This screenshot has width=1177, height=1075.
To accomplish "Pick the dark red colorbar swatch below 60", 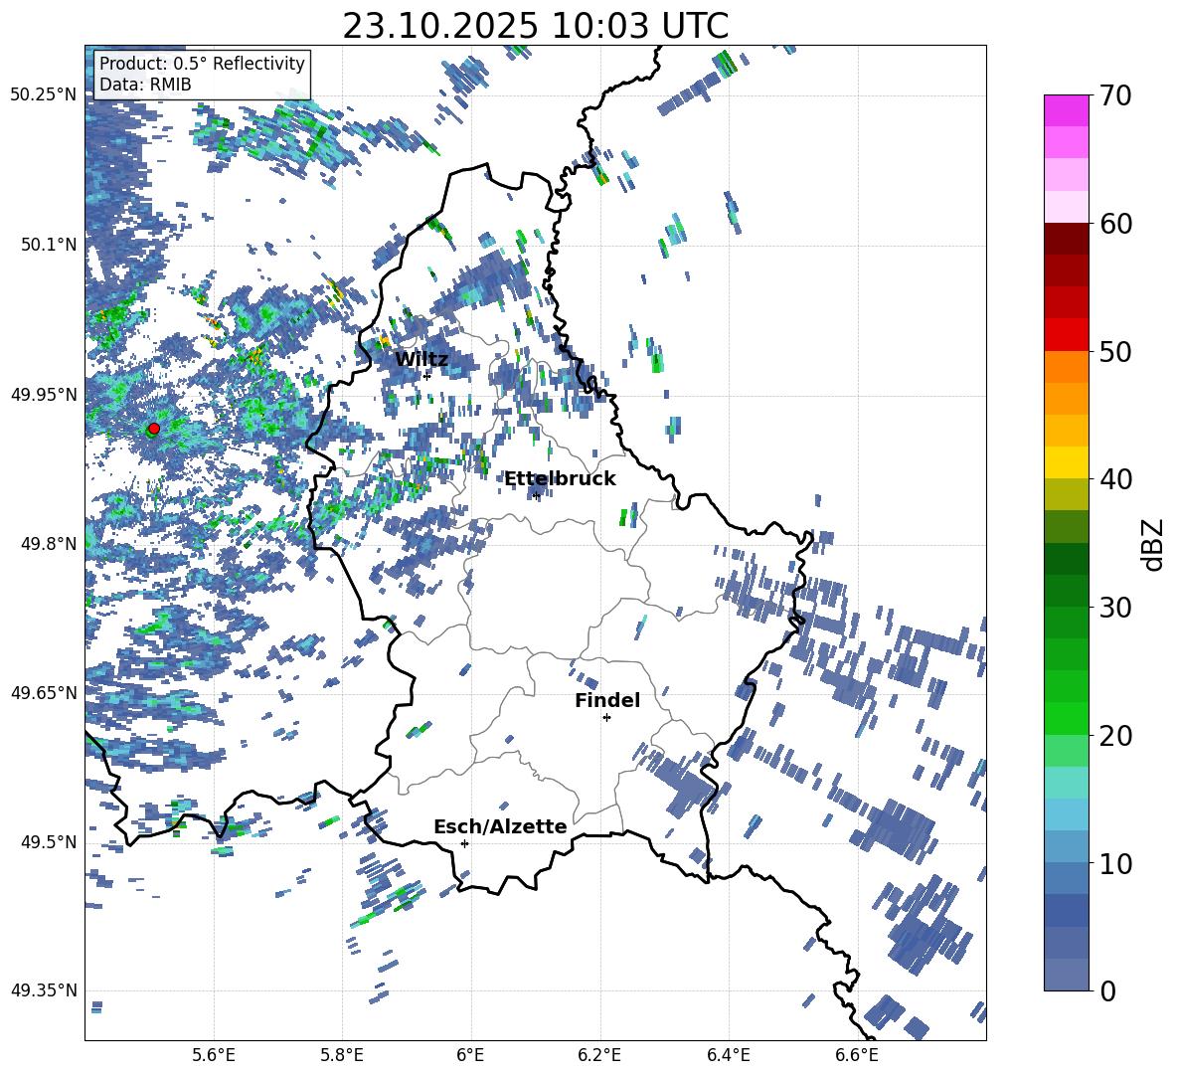I will [x=1067, y=239].
